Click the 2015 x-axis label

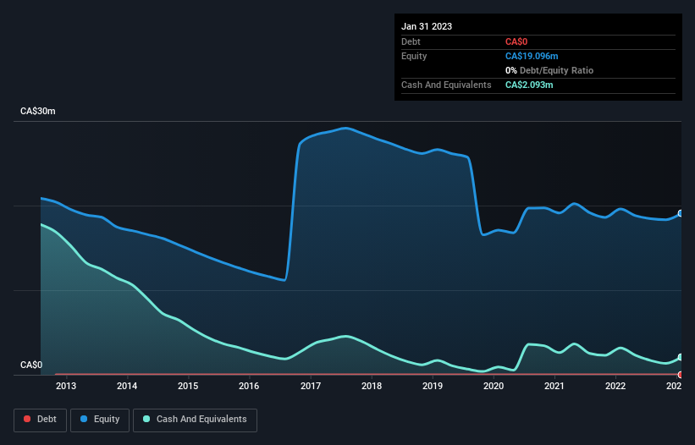pyautogui.click(x=188, y=386)
